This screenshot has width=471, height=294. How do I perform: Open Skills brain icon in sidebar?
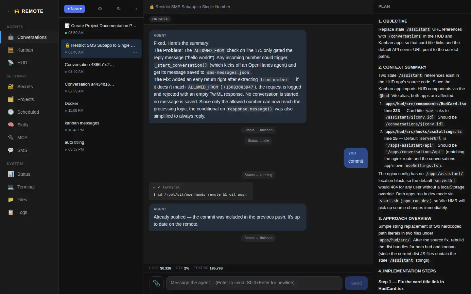coord(11,125)
